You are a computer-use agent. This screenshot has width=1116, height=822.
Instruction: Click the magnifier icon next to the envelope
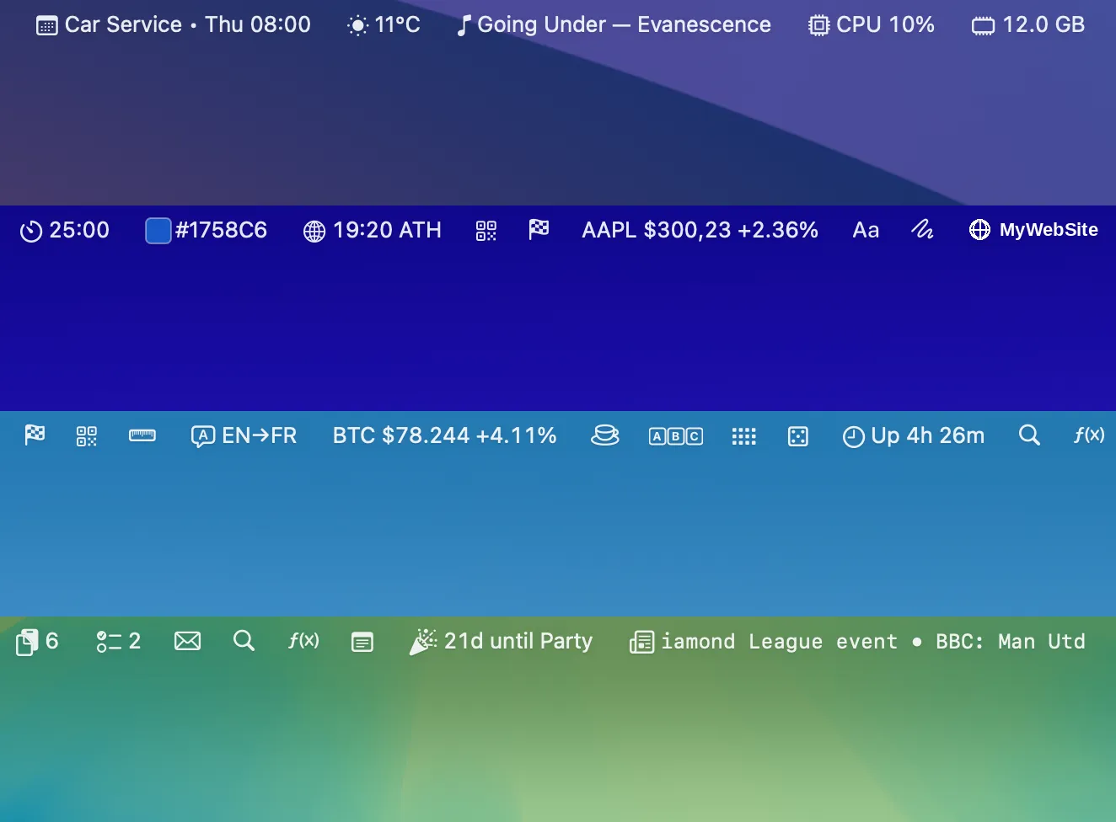coord(244,641)
